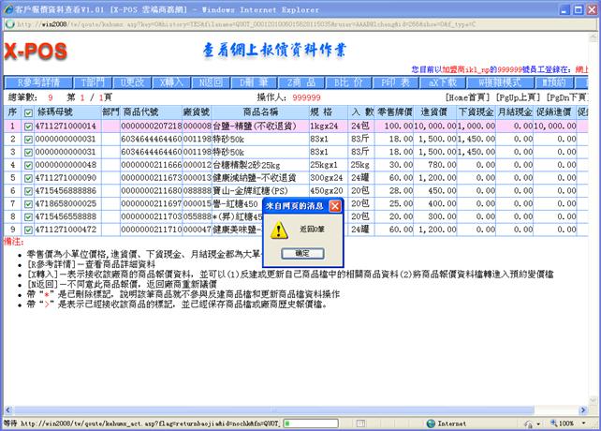
Task: Click the yellow warning icon in dialog
Action: (279, 229)
